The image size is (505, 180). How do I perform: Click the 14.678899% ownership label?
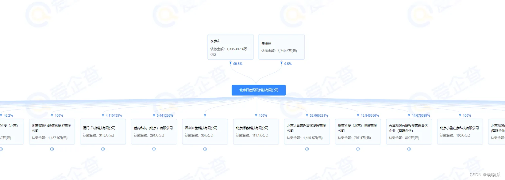coord(421,115)
